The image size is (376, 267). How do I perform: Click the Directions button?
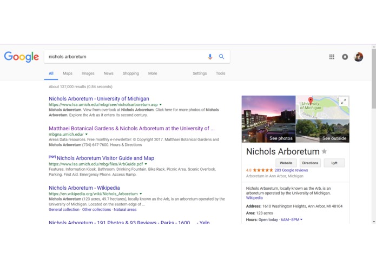[x=310, y=163]
